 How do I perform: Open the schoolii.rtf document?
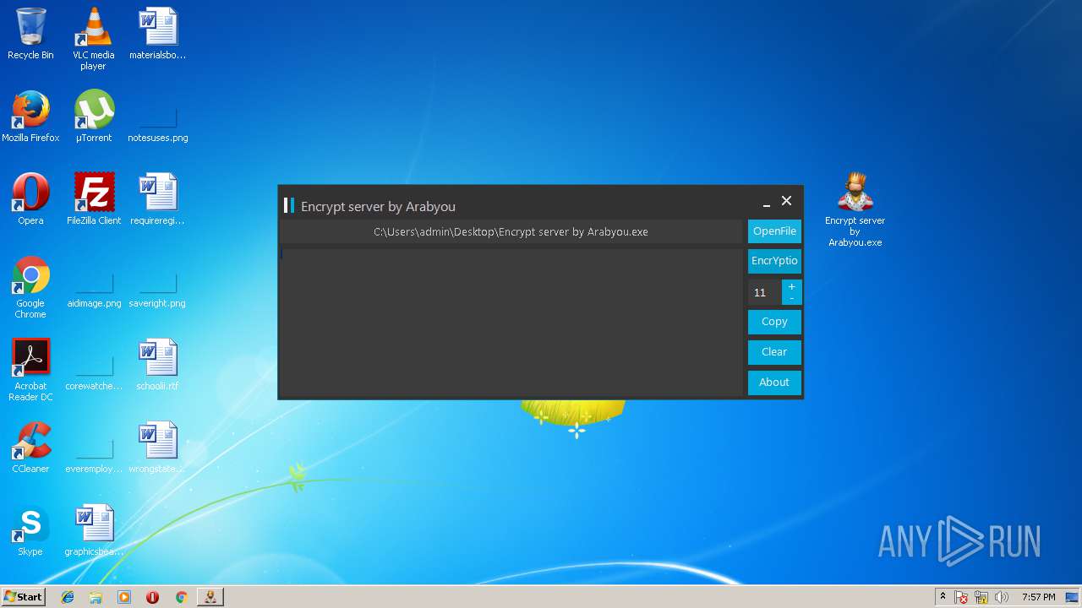[157, 365]
